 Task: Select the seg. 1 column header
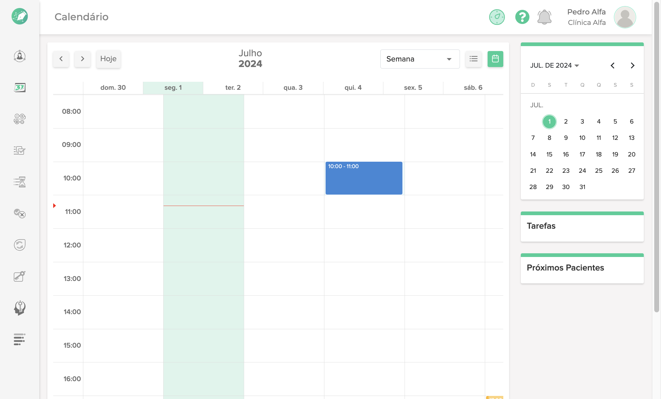coord(173,88)
